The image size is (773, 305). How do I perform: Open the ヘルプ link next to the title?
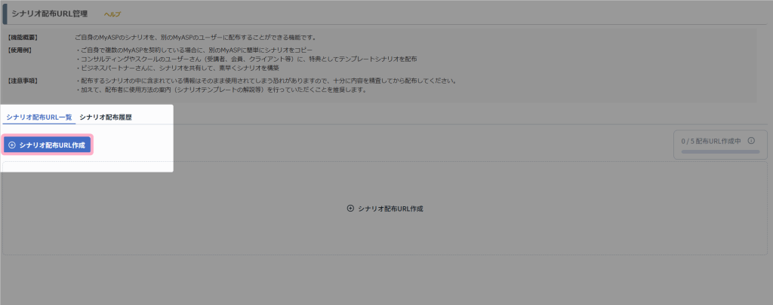pyautogui.click(x=112, y=14)
